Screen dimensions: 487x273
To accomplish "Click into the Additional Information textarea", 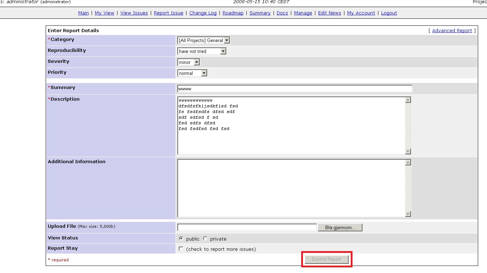I will [291, 188].
